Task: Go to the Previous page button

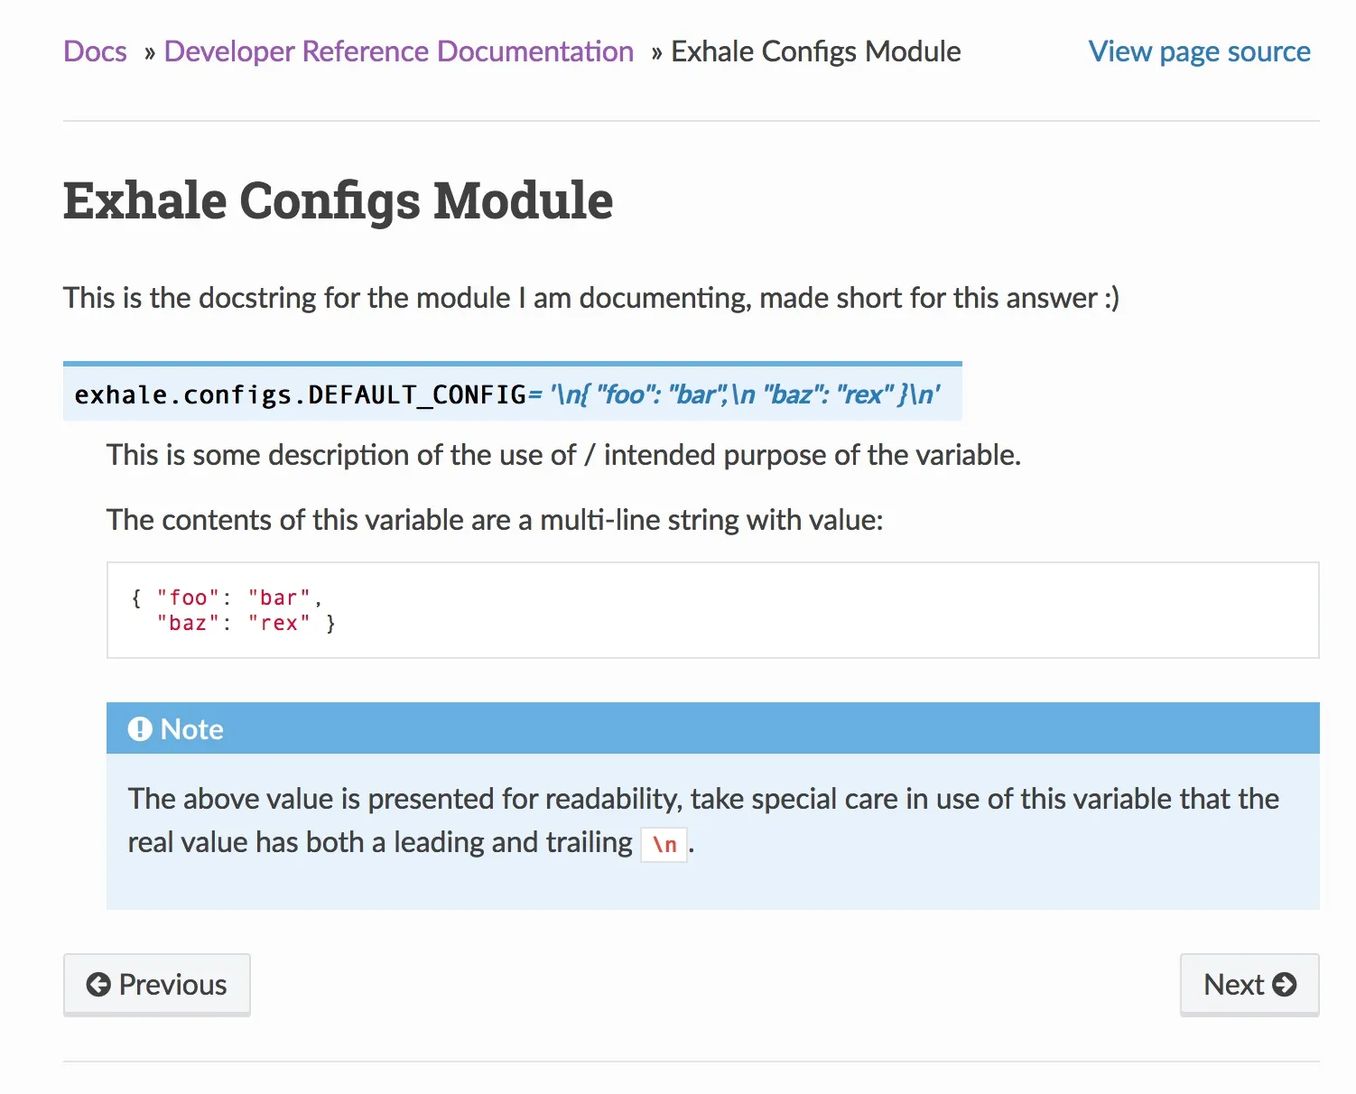Action: point(157,984)
